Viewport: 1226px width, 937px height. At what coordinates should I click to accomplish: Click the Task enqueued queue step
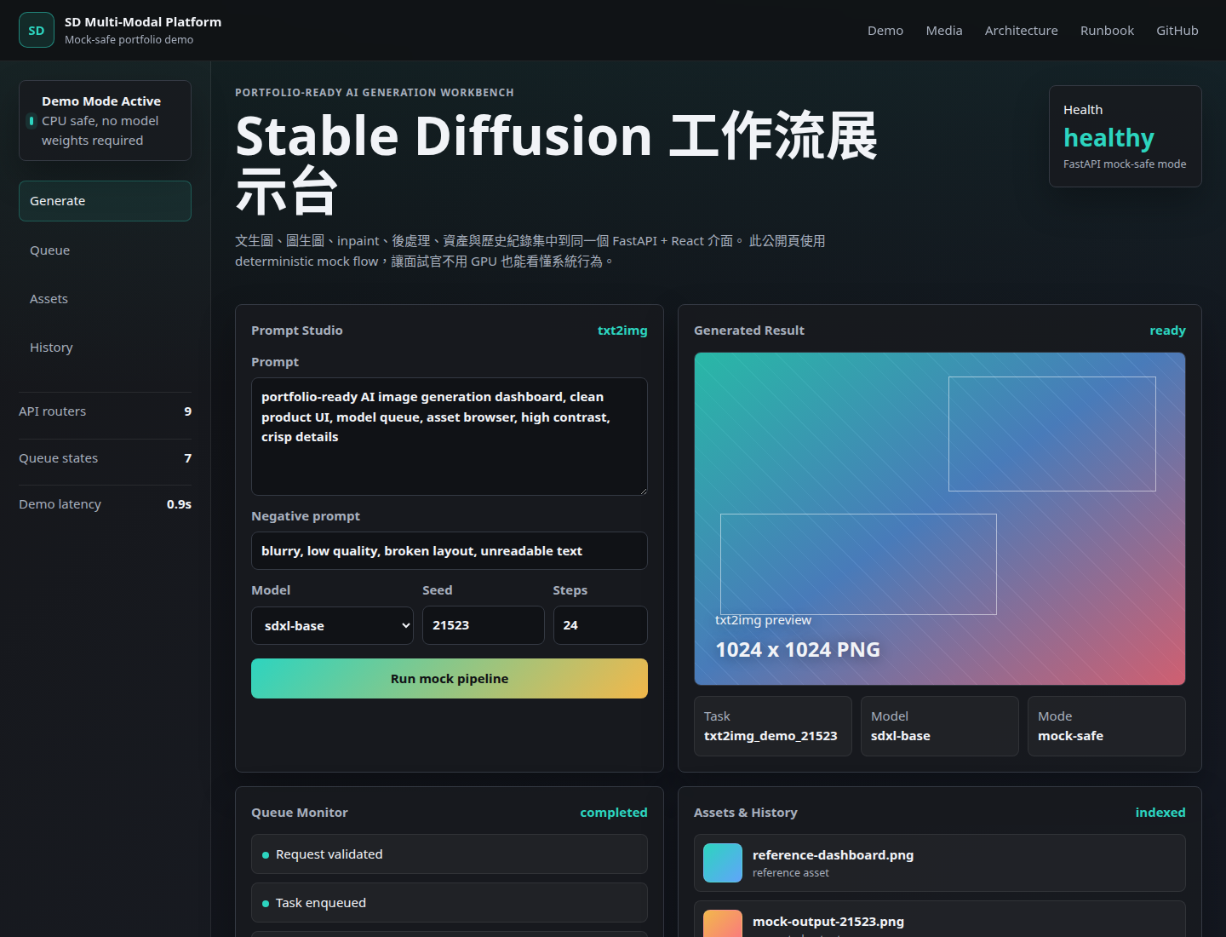click(450, 903)
